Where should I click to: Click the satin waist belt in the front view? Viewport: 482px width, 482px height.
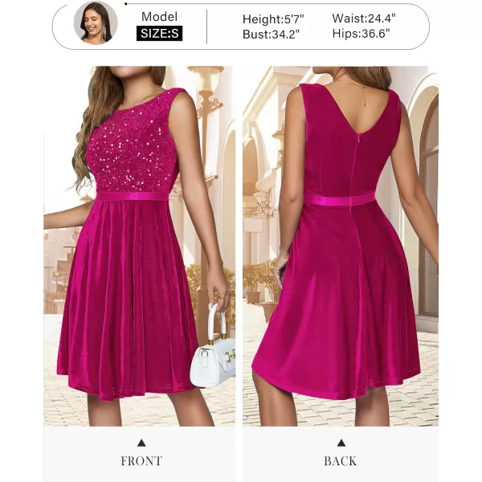pyautogui.click(x=133, y=196)
